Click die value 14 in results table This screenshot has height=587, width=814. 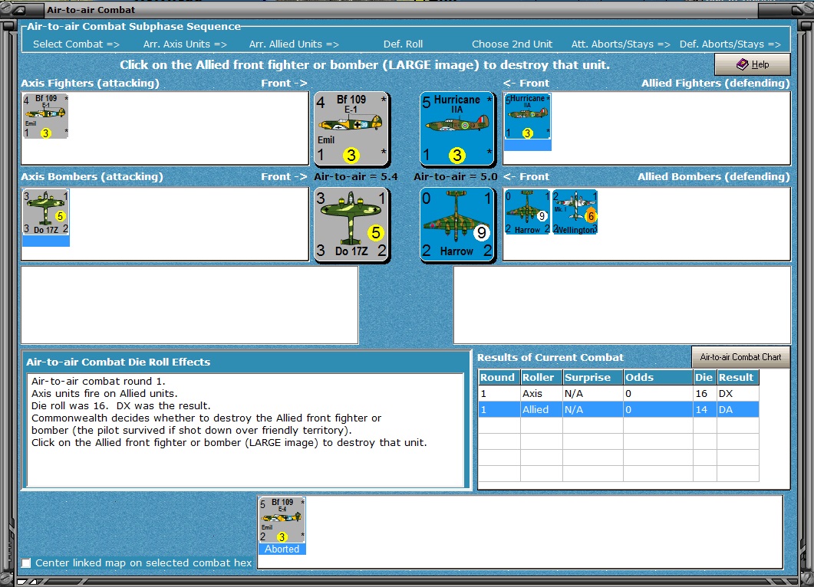[704, 410]
